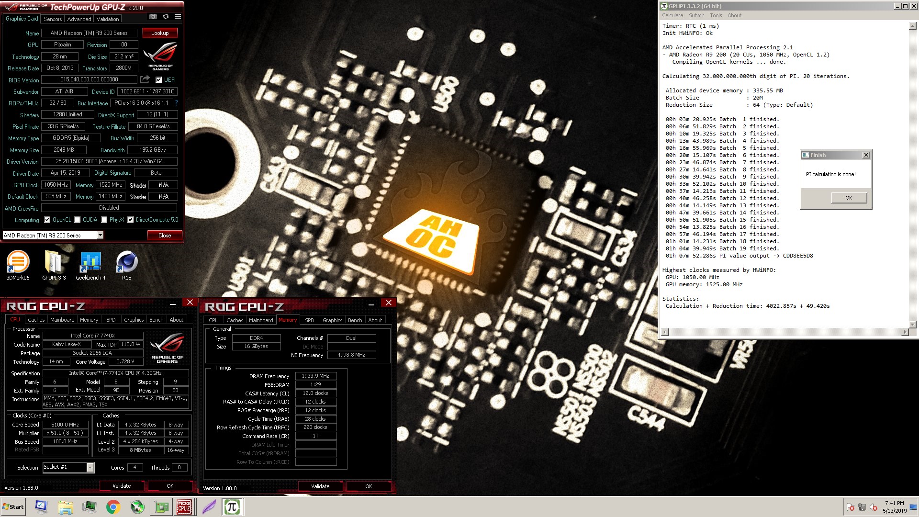Click the Lookup button in GPU-Z
This screenshot has height=517, width=919.
click(160, 33)
